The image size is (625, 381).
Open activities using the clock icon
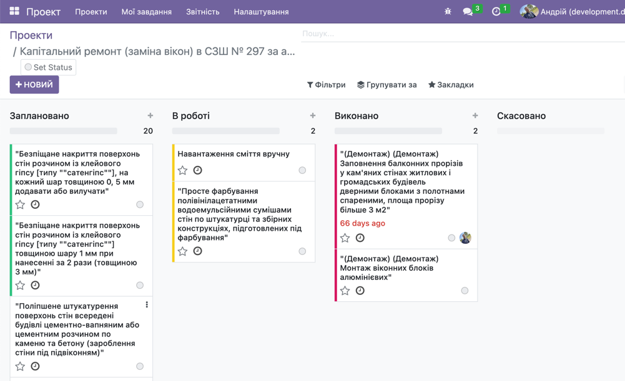pyautogui.click(x=496, y=11)
